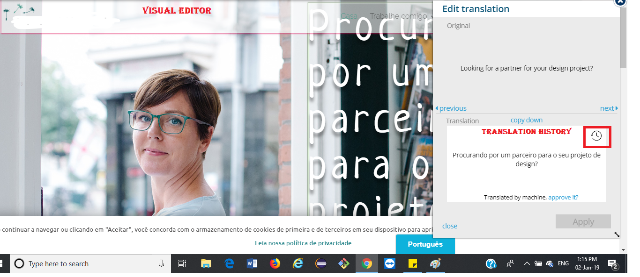
Task: Close the dialog with the X icon
Action: (x=620, y=2)
